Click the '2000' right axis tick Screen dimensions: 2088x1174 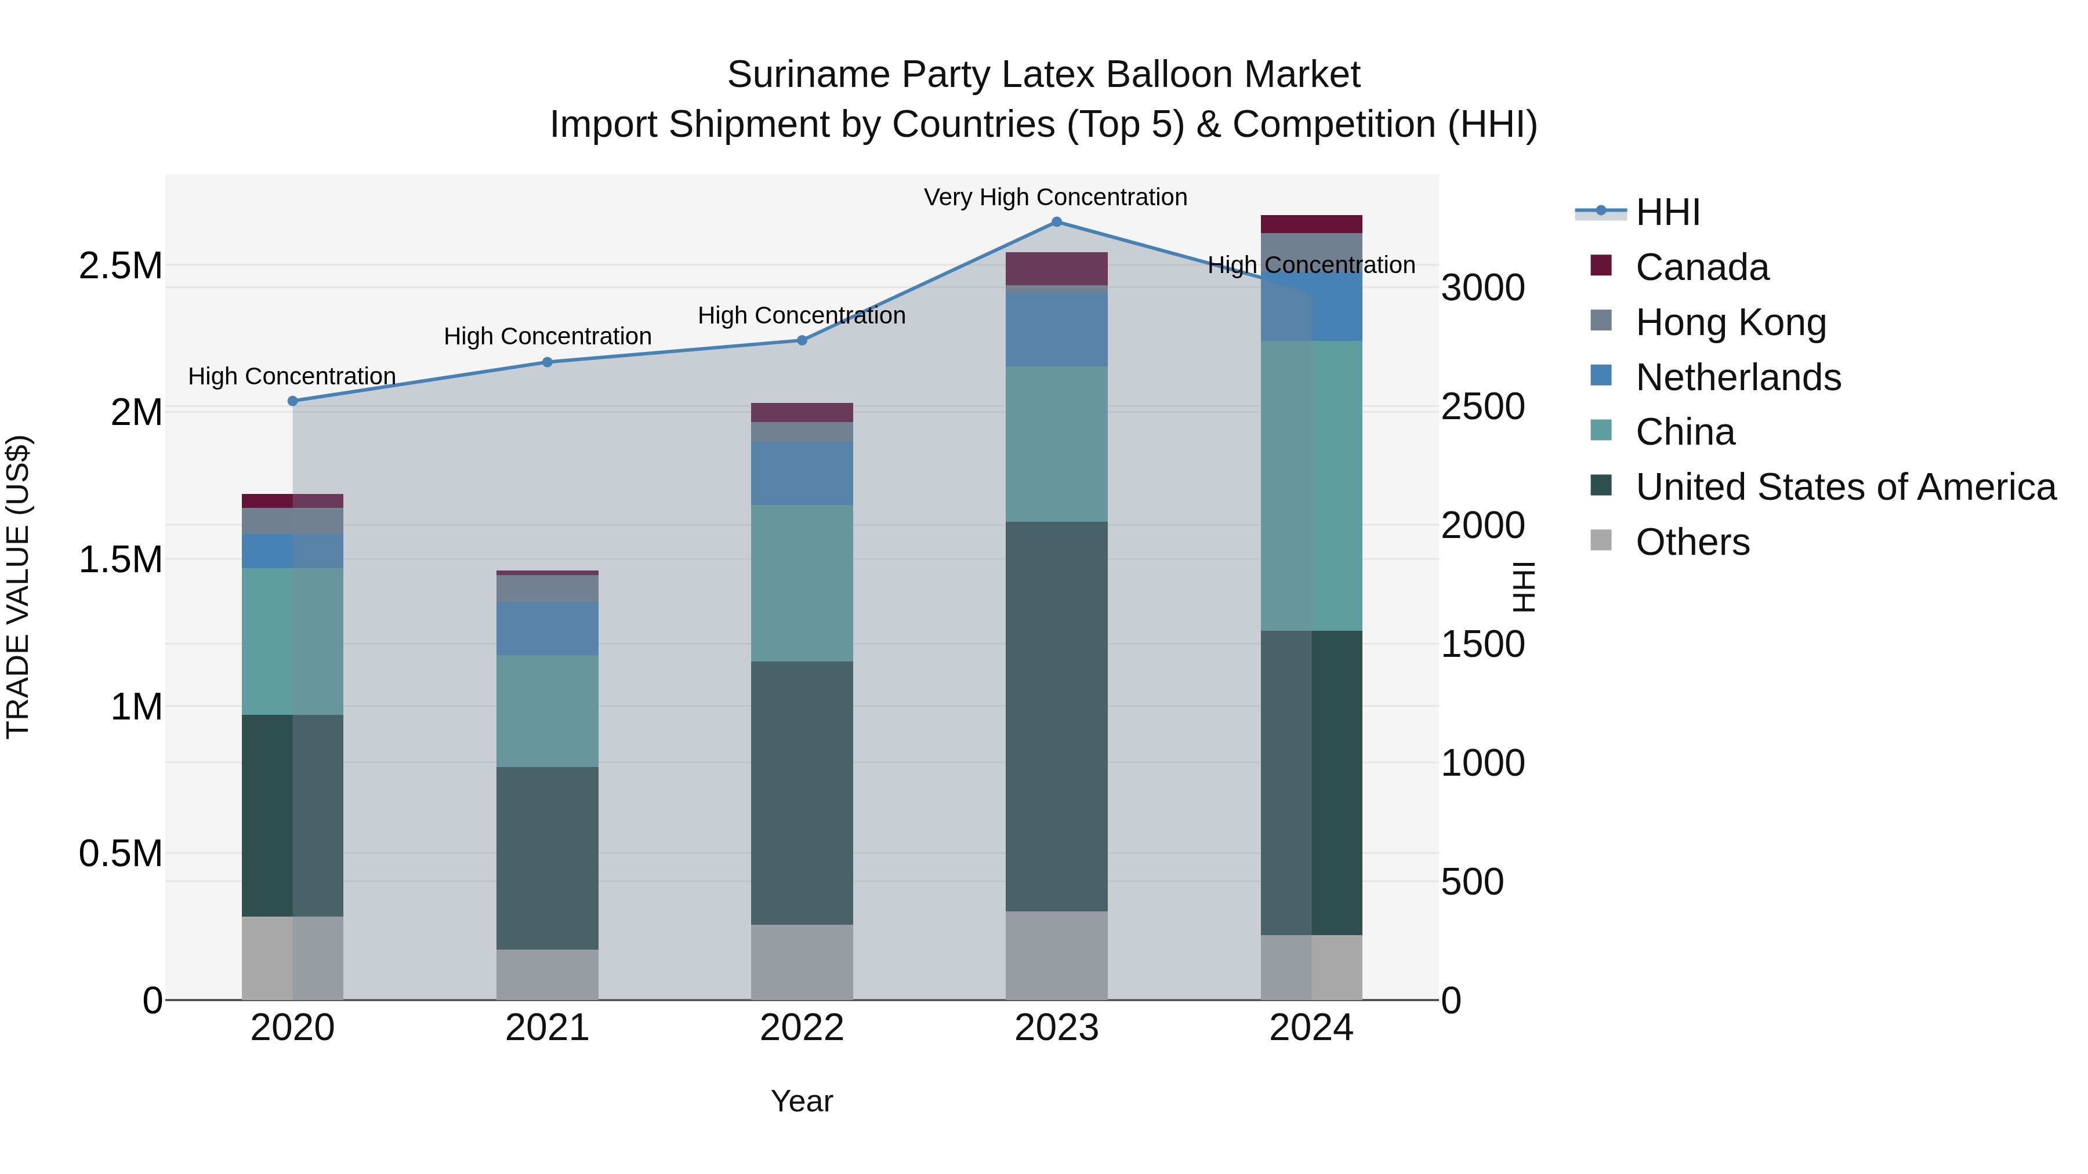(x=1483, y=525)
